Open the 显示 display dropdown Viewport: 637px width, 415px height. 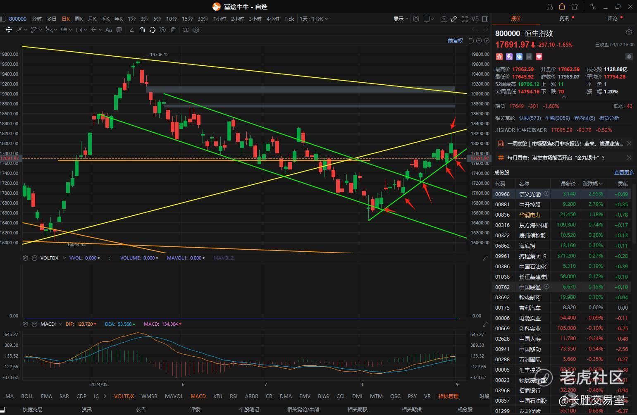pyautogui.click(x=401, y=19)
